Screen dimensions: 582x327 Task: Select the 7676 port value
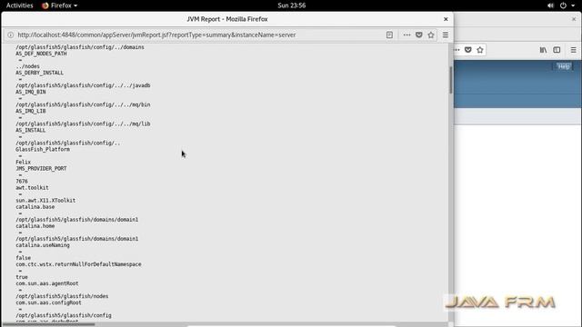22,182
